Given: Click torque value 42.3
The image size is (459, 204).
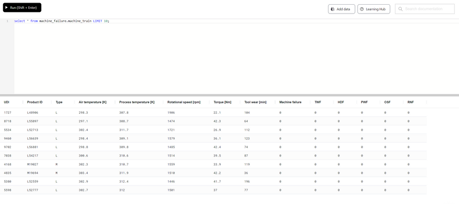Looking at the screenshot, I should pos(217,121).
